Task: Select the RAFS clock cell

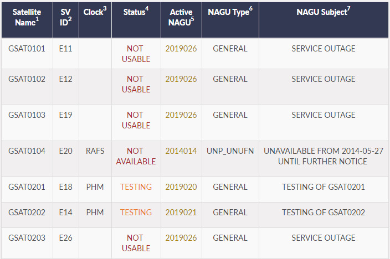Action: 95,151
